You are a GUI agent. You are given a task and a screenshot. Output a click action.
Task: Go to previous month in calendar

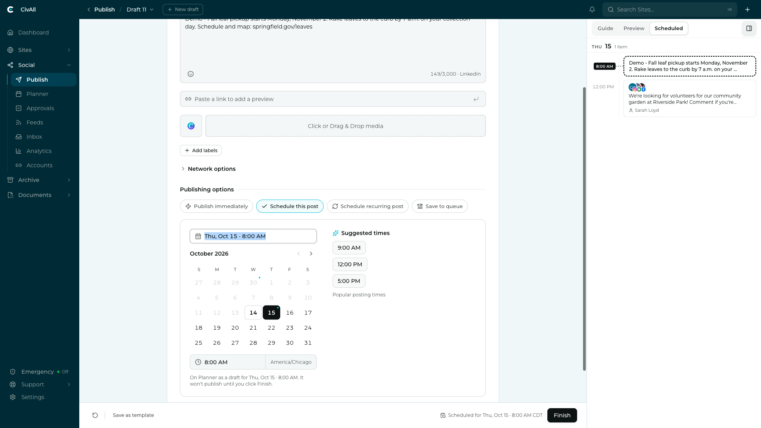298,254
